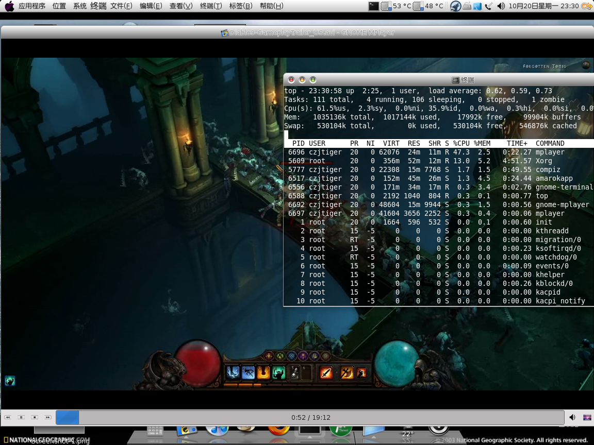
Task: Select the Xorg process row
Action: [439, 161]
